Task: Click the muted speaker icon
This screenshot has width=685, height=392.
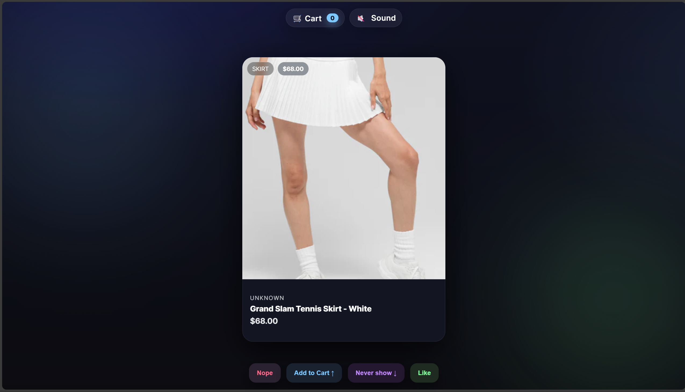Action: pyautogui.click(x=361, y=18)
